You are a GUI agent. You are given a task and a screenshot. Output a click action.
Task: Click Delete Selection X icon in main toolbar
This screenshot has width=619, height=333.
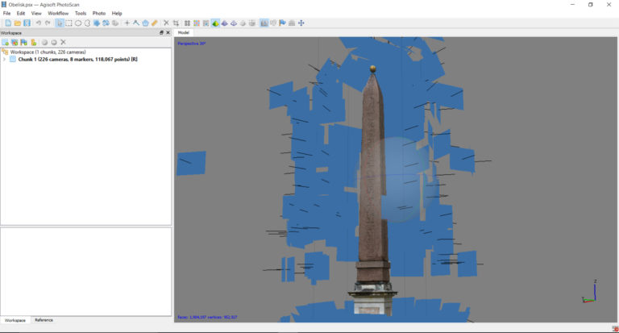pyautogui.click(x=166, y=23)
